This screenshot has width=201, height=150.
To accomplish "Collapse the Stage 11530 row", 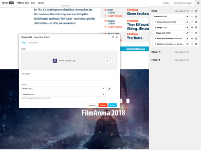I will pyautogui.click(x=155, y=28).
